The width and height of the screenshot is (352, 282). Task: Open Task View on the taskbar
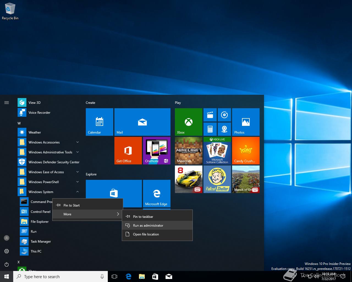[114, 276]
